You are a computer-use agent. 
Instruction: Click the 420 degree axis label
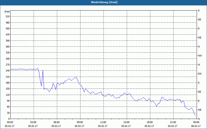point(8,35)
